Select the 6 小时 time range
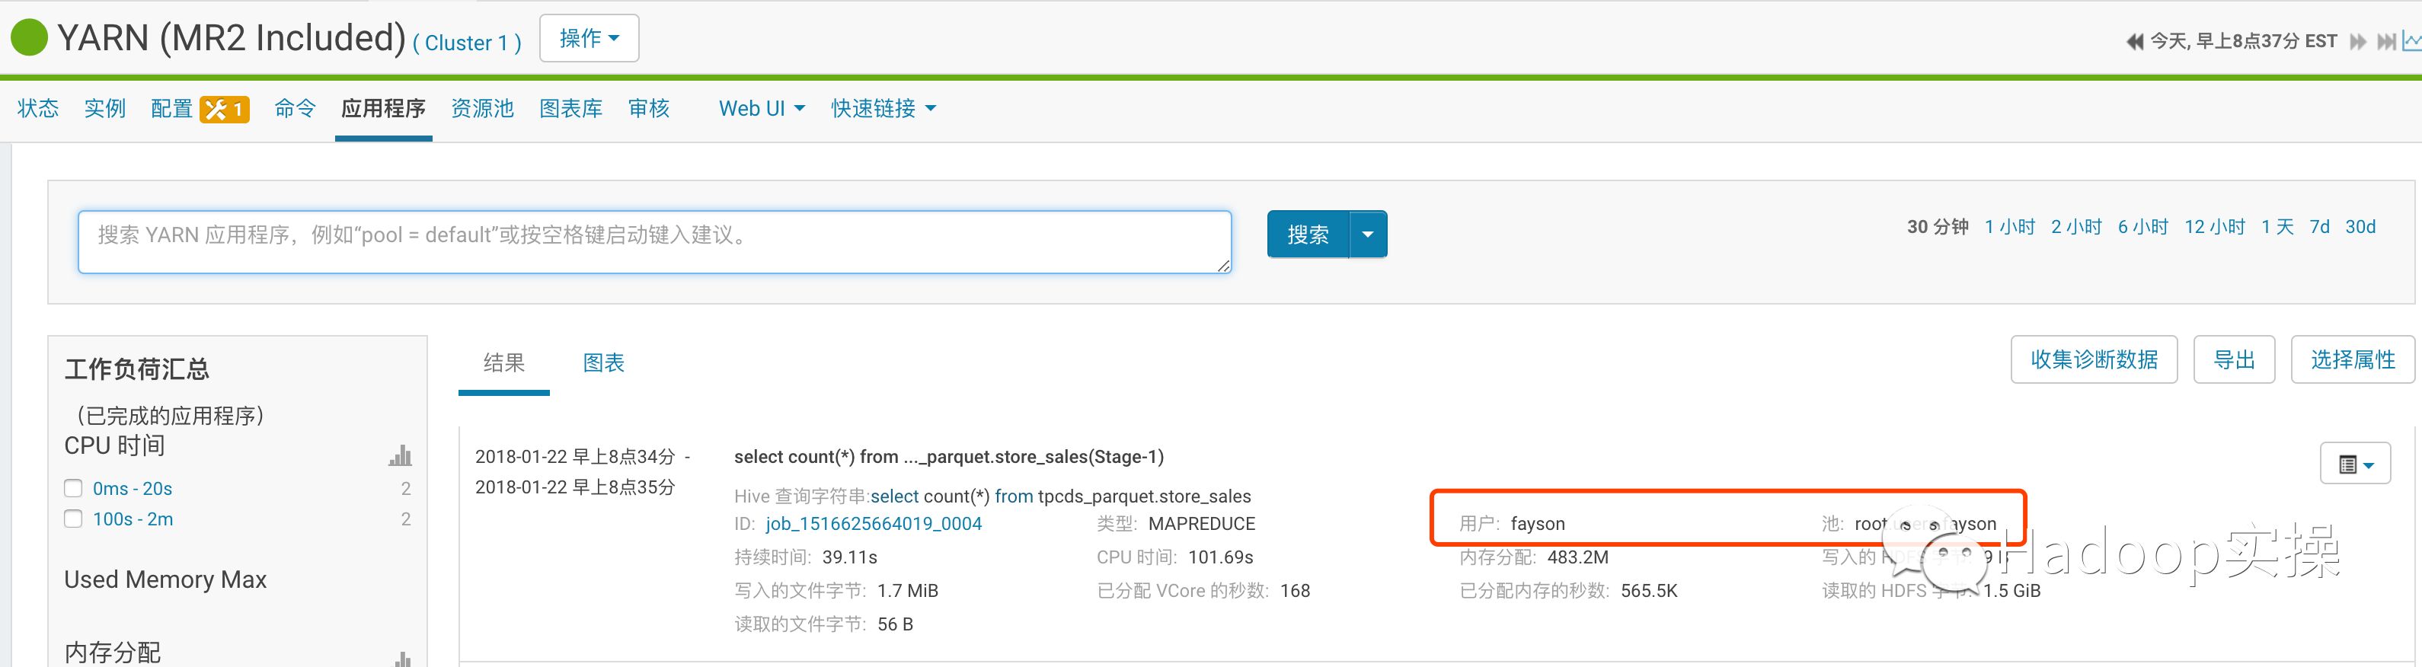This screenshot has height=667, width=2422. [2142, 228]
